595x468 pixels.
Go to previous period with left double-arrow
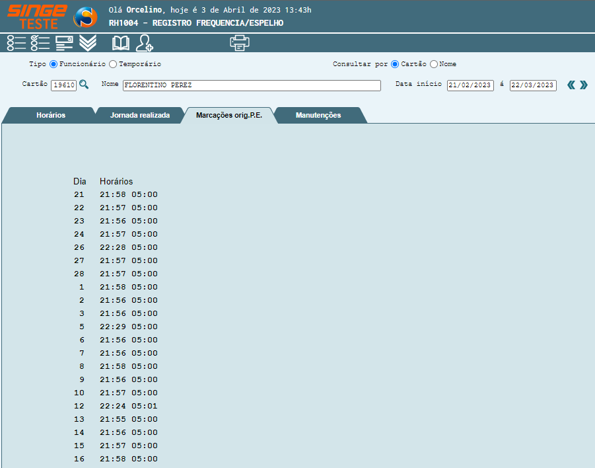coord(571,85)
